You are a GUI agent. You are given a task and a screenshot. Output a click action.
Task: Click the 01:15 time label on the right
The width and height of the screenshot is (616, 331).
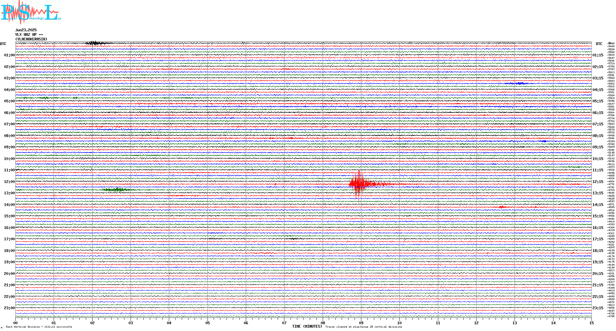coord(598,55)
